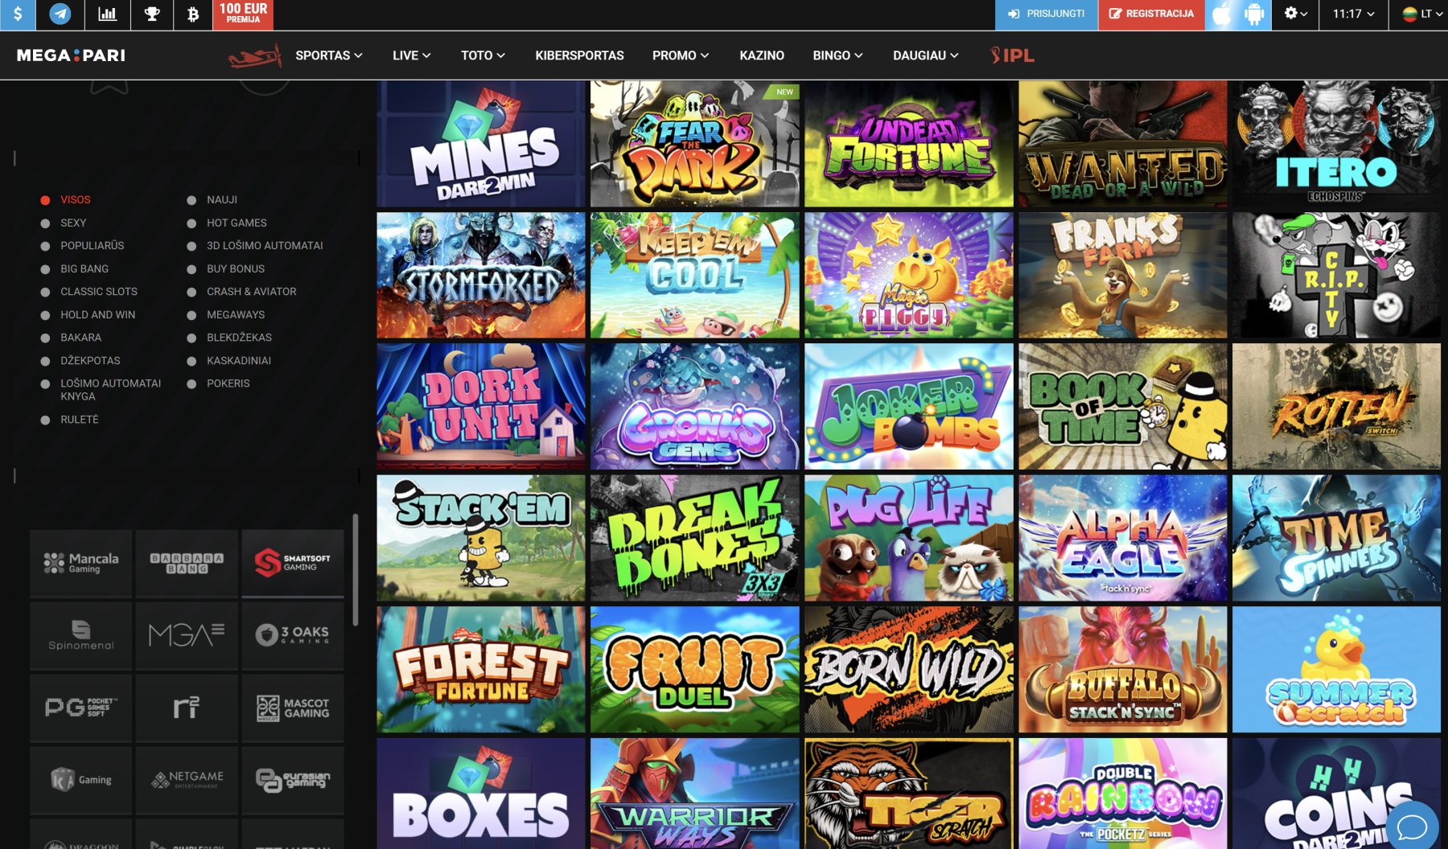
Task: Click the PRISIJUNGTI login button
Action: pyautogui.click(x=1047, y=14)
